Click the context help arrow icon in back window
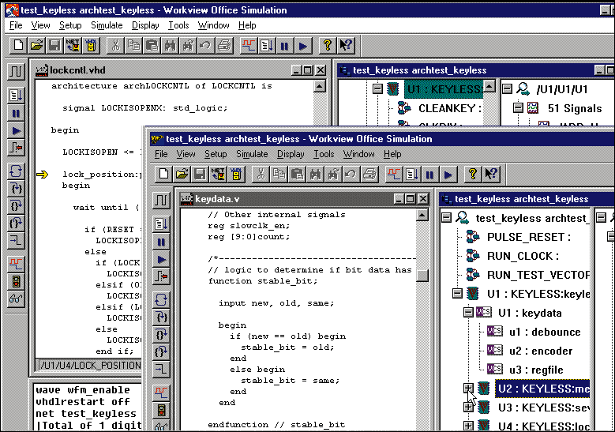Screen dimensions: 615x432 (x=346, y=45)
